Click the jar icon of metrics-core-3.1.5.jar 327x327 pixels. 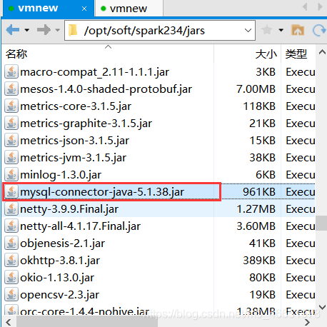coord(11,106)
